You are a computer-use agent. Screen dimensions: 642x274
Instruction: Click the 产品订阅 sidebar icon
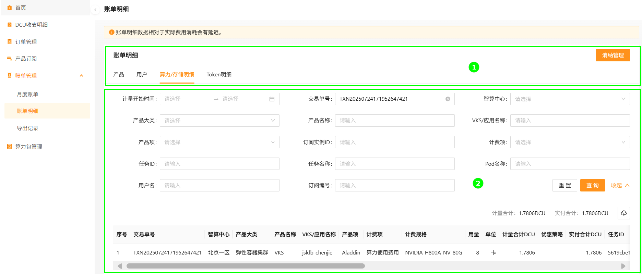[10, 59]
